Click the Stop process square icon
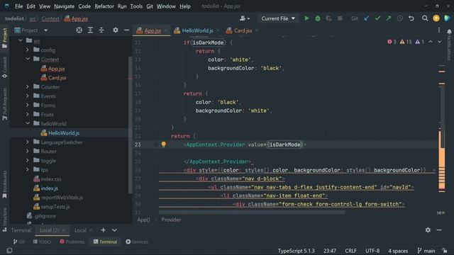 pyautogui.click(x=340, y=18)
